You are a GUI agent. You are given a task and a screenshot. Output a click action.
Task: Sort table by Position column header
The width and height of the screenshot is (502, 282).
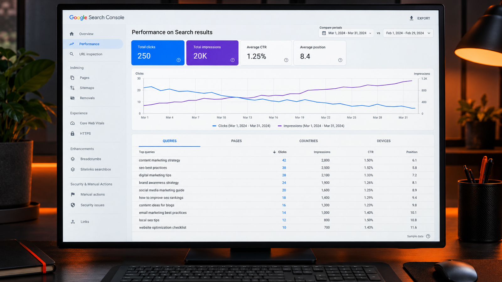pos(412,152)
